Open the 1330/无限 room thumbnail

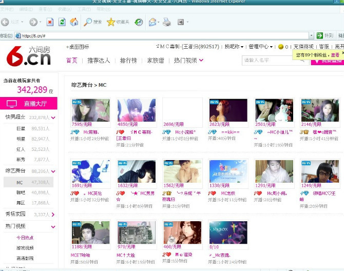coord(228,171)
